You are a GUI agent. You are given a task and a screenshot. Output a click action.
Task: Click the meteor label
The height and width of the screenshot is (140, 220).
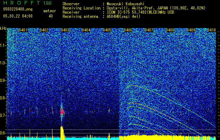point(50,11)
